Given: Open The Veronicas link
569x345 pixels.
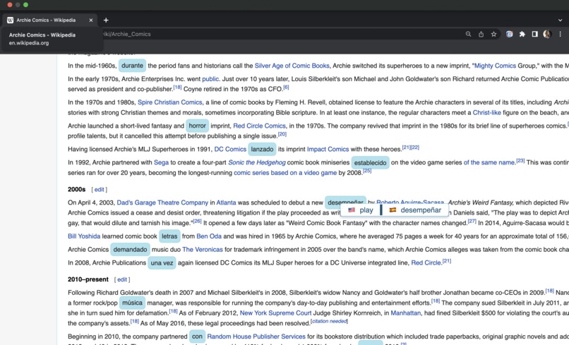Looking at the screenshot, I should [x=203, y=250].
